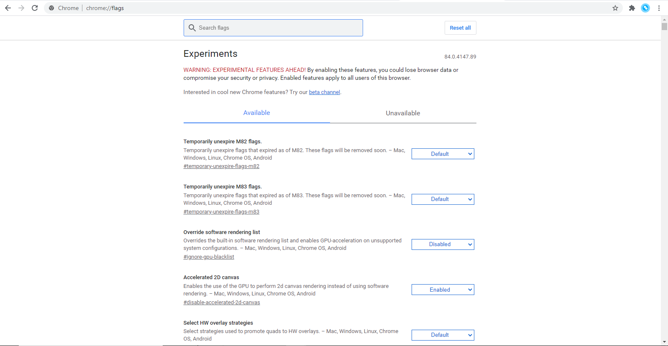
Task: Follow the beta channel link
Action: [x=324, y=92]
